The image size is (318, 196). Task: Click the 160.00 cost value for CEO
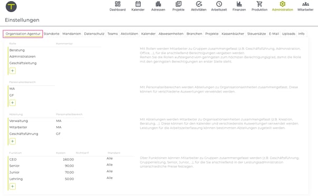pyautogui.click(x=69, y=159)
